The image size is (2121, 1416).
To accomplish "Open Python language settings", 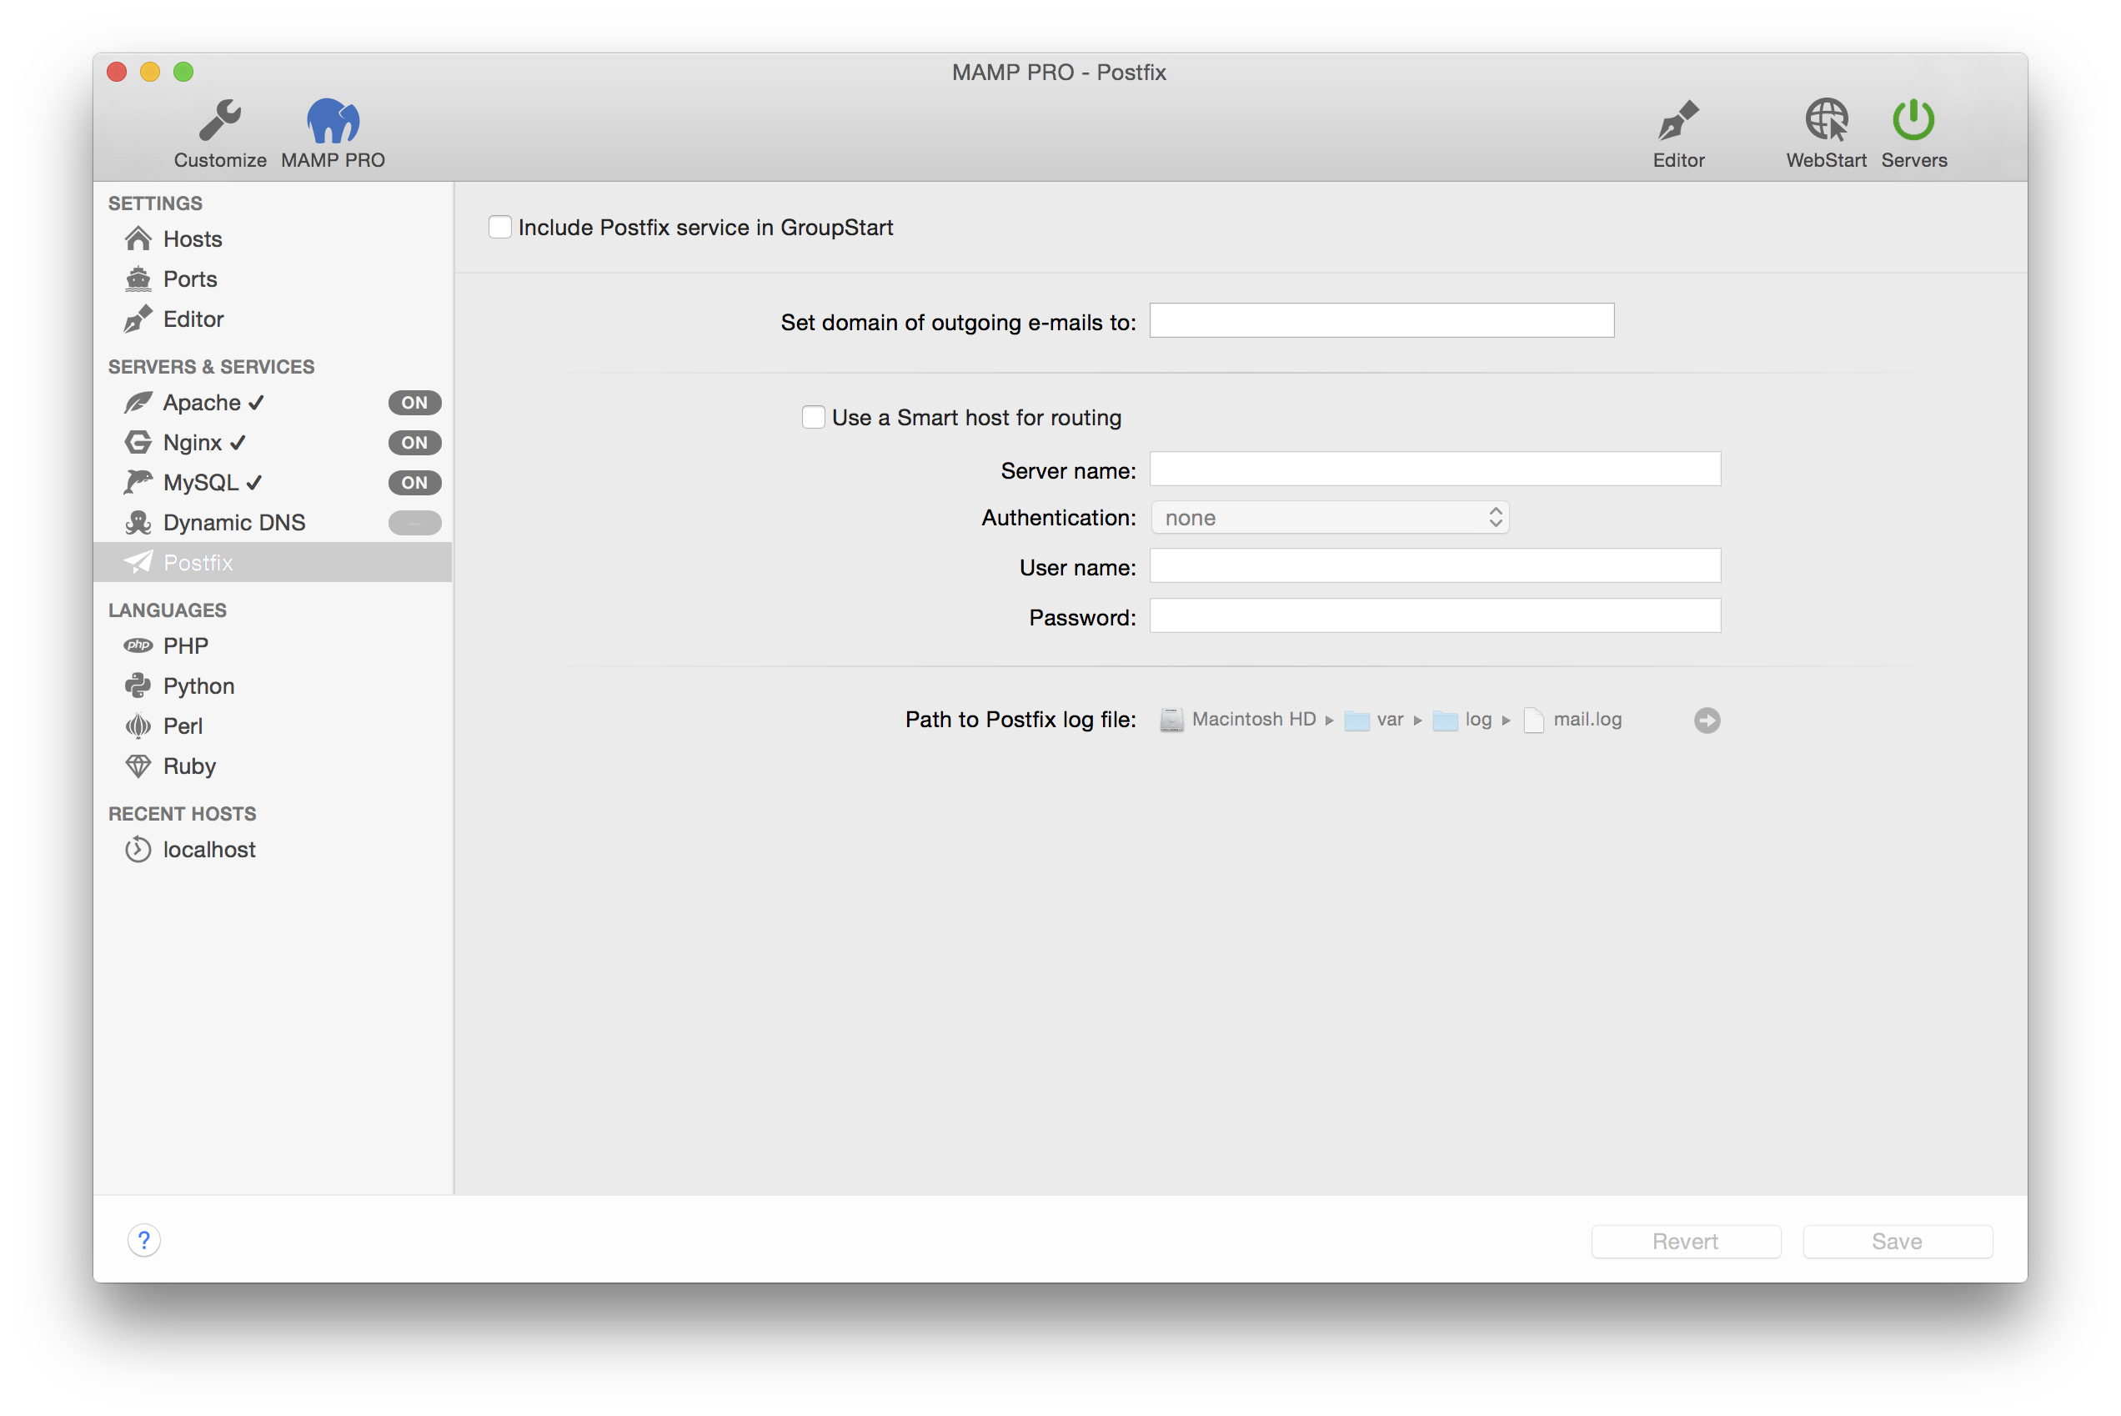I will coord(273,685).
